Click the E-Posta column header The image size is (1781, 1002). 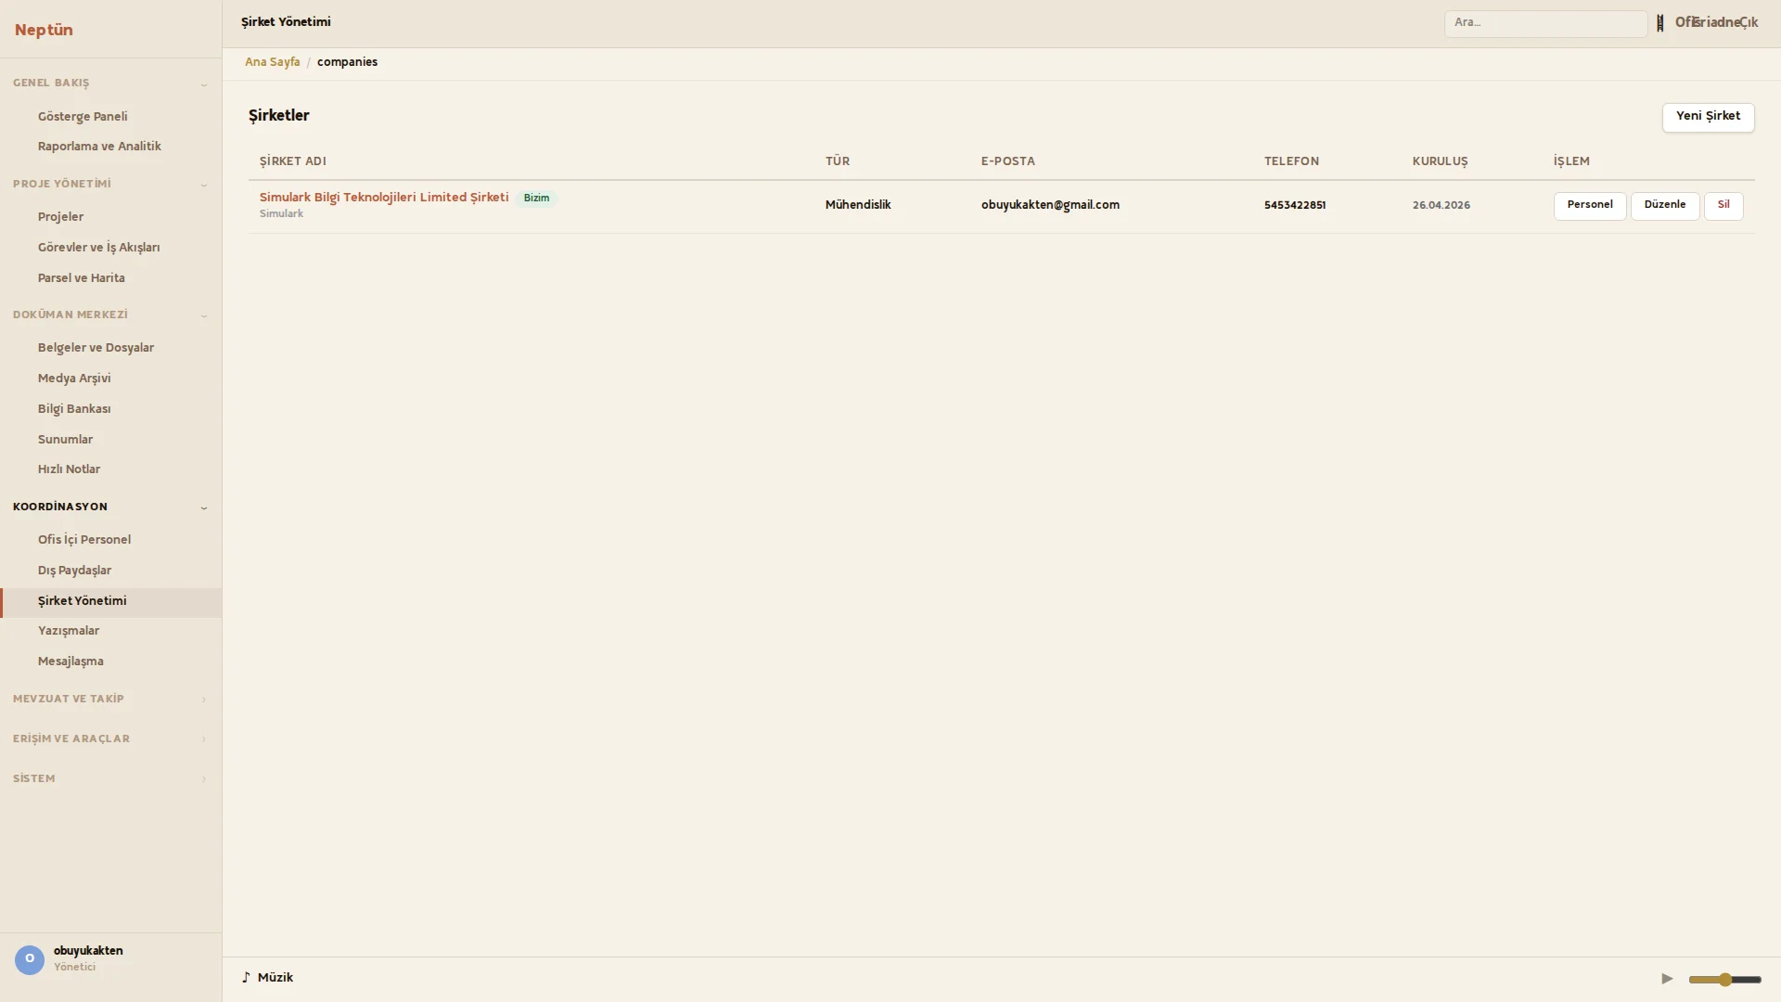point(1007,161)
